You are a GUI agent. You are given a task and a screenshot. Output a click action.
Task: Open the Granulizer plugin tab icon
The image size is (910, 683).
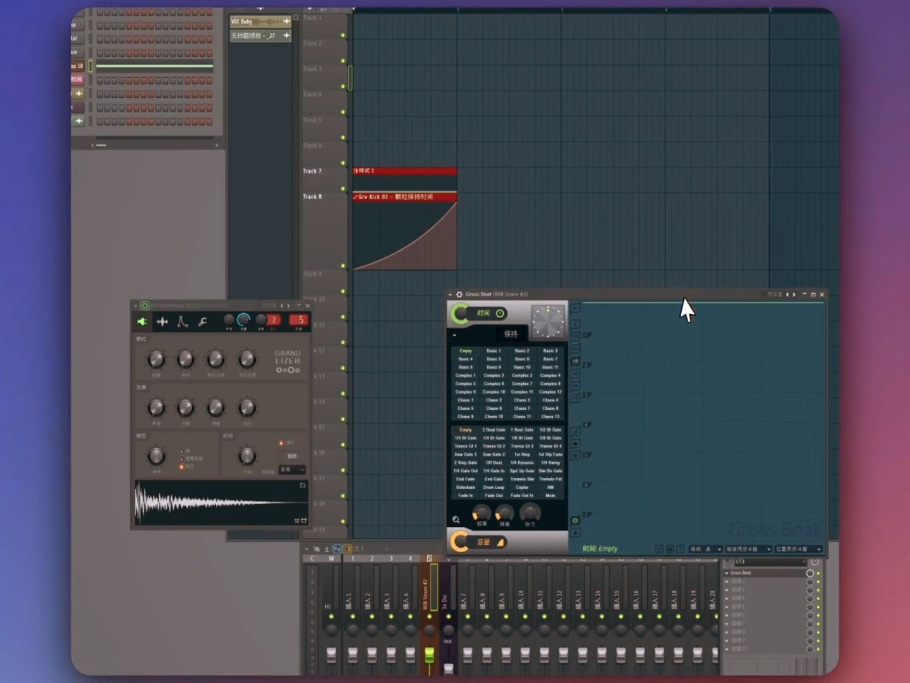[142, 322]
